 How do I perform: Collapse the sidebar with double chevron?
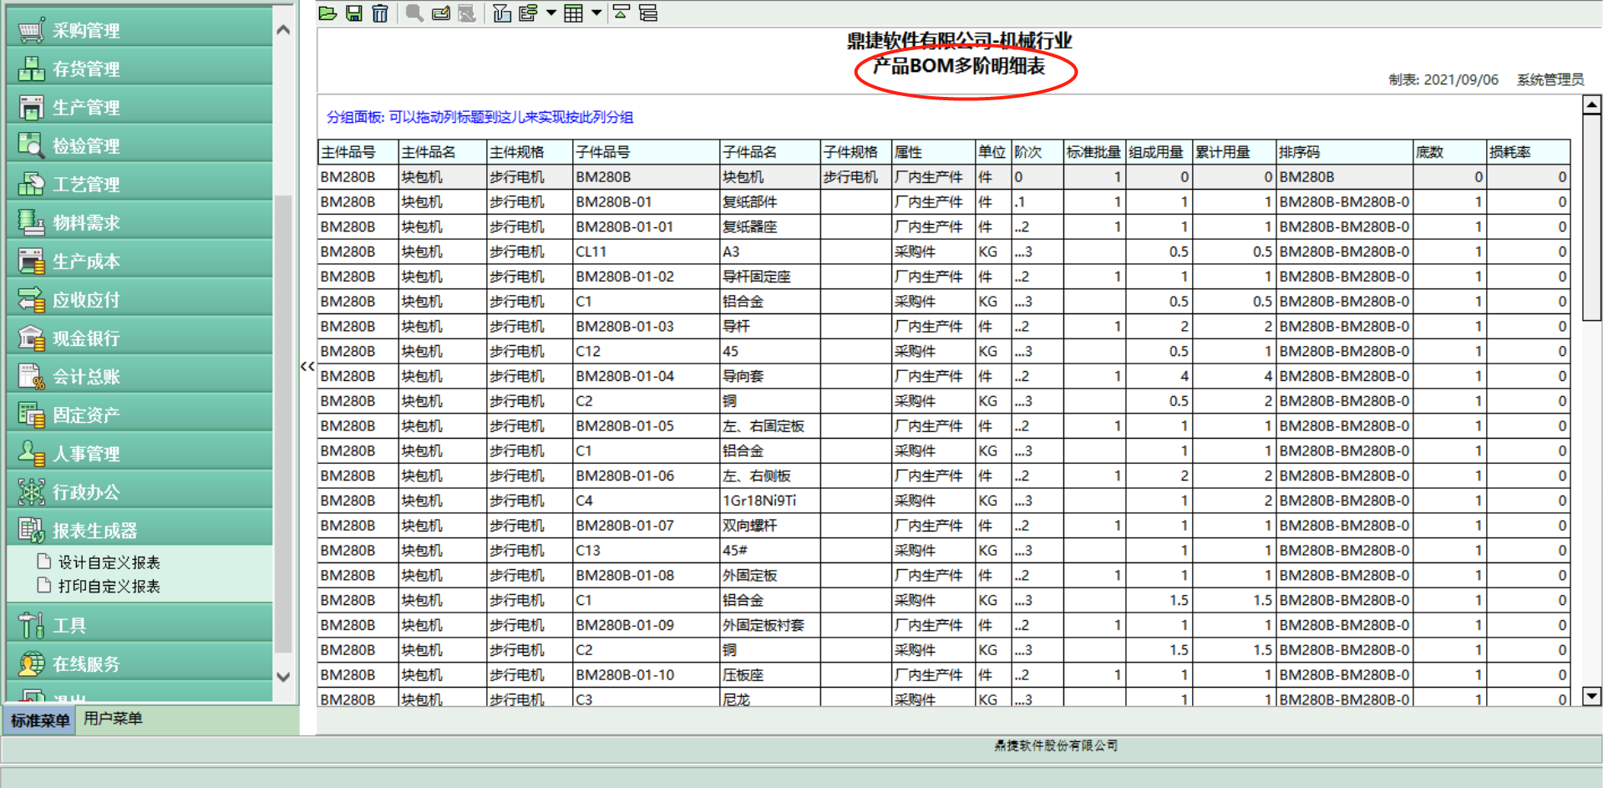307,366
